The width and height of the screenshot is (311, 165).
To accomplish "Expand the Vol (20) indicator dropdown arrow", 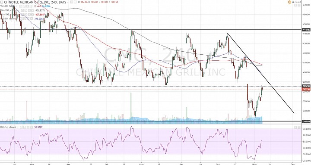I will 16,6.
